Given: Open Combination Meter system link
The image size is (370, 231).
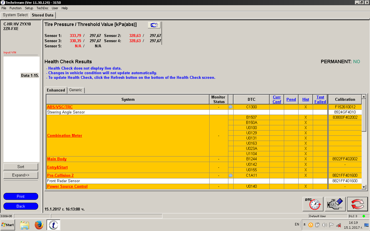Looking at the screenshot, I should click(64, 135).
